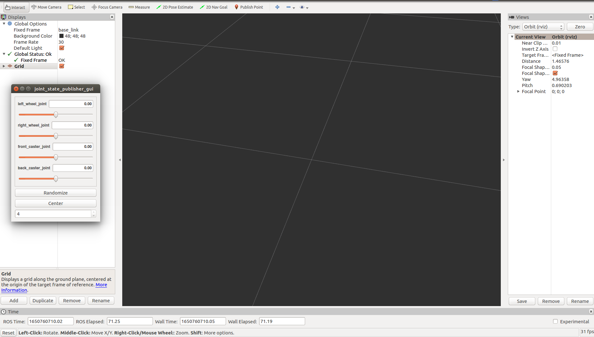The width and height of the screenshot is (594, 337).
Task: Click the Background Color swatch
Action: point(61,36)
